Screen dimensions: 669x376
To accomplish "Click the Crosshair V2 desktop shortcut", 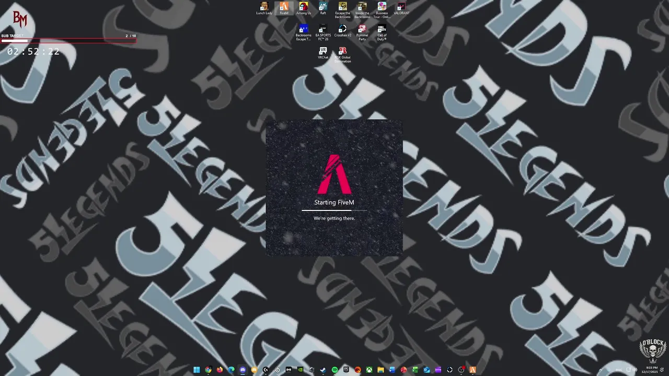I will coord(343,31).
